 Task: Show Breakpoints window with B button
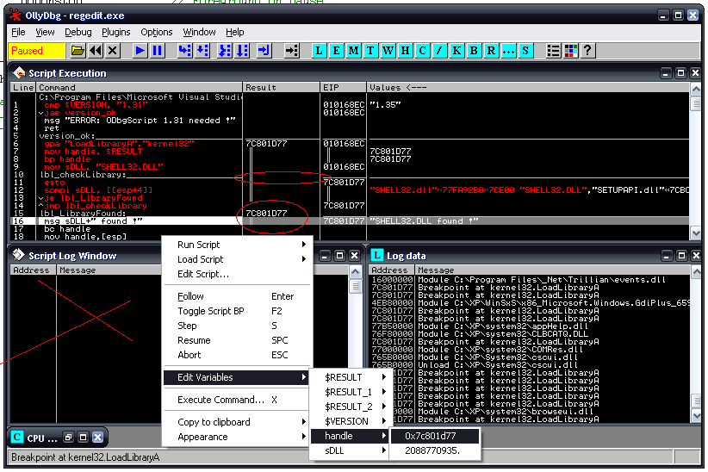(x=473, y=51)
